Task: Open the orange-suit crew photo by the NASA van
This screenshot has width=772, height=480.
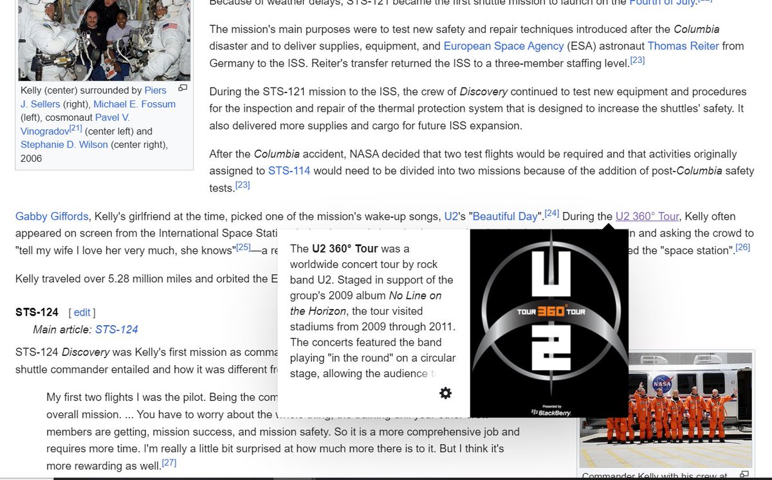Action: [x=666, y=409]
